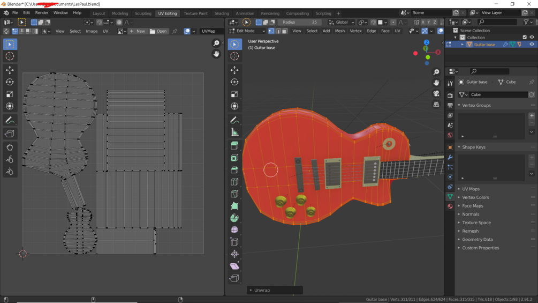The image size is (538, 303).
Task: Toggle Collection visibility eye icon
Action: 532,37
